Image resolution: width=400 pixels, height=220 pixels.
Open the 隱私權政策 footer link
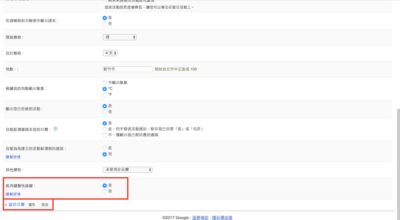click(222, 218)
